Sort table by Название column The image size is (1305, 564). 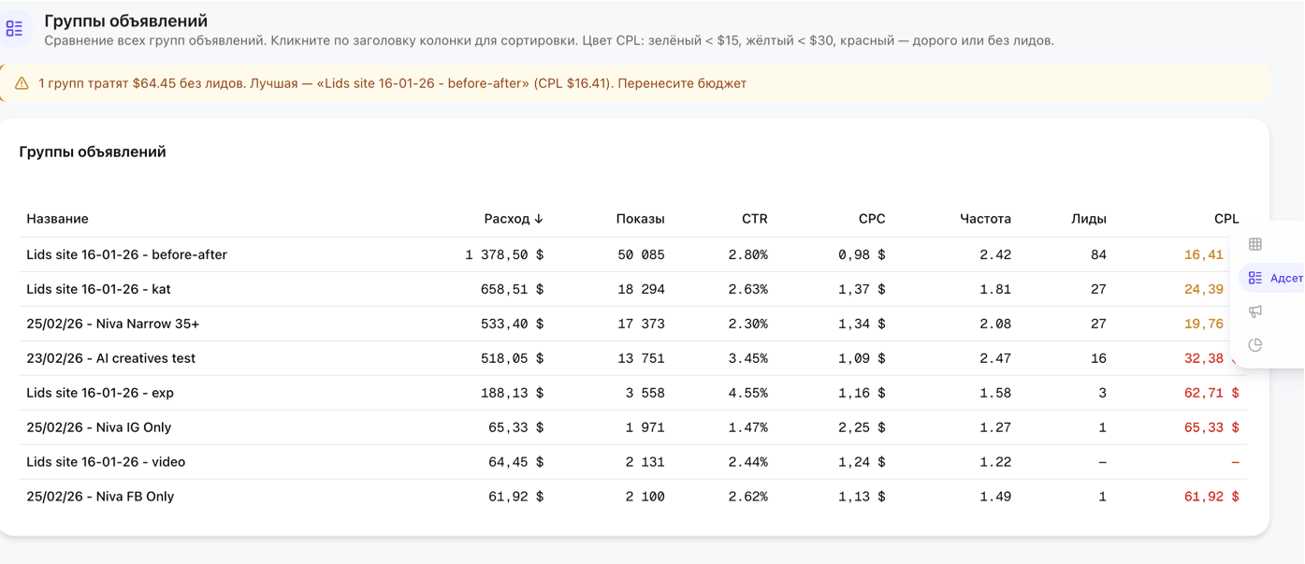click(57, 219)
